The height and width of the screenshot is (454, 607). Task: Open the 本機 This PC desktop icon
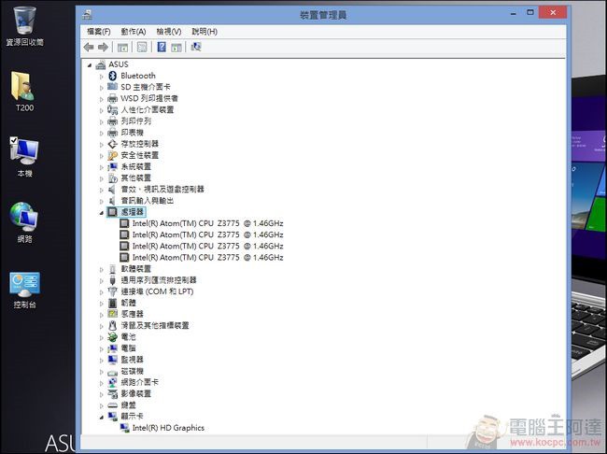pos(24,152)
